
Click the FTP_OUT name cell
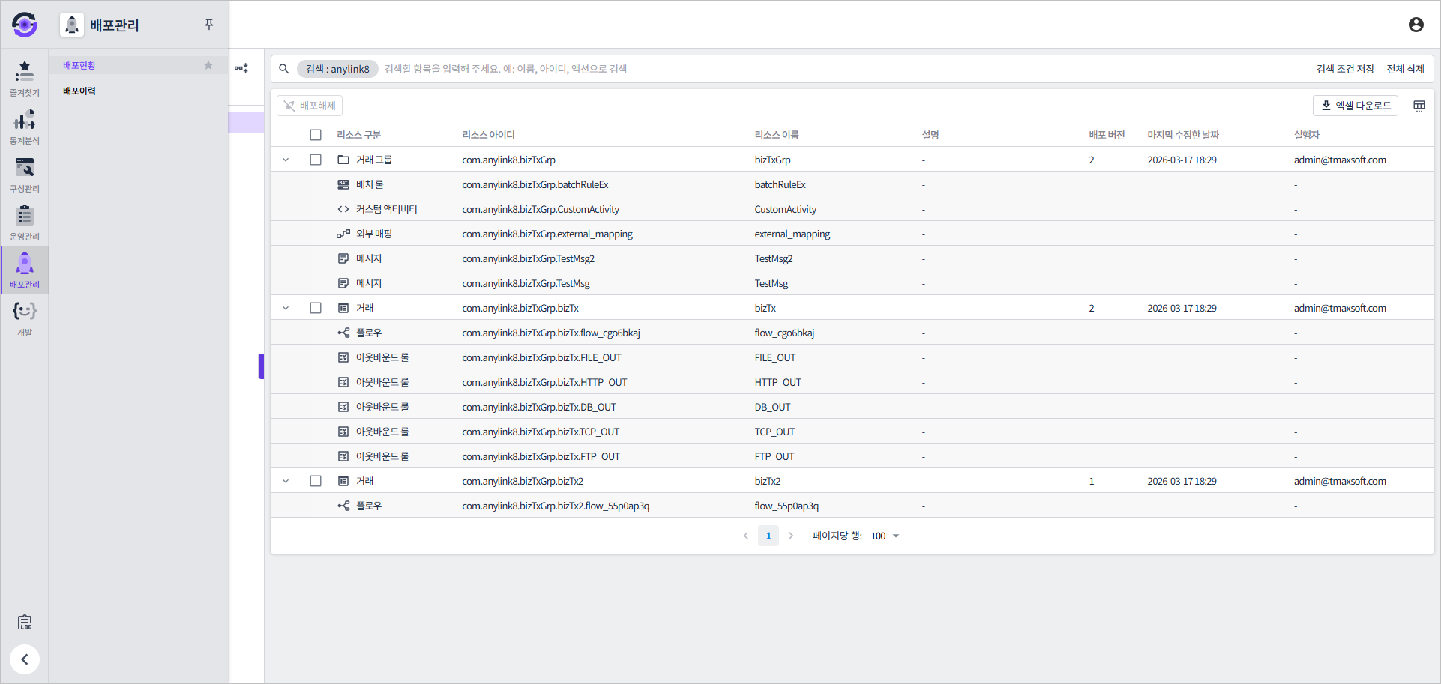[774, 456]
